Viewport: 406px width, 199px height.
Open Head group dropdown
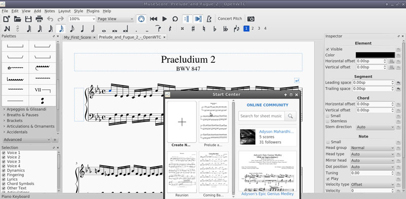pos(373,148)
